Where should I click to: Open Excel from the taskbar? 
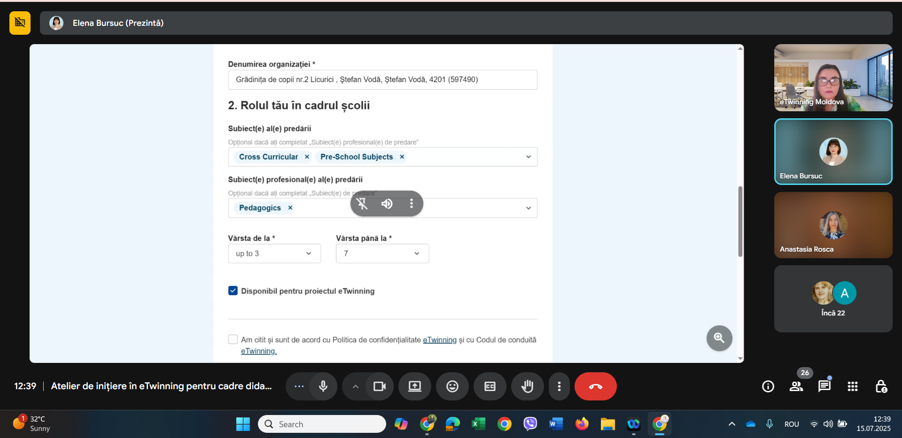coord(478,424)
